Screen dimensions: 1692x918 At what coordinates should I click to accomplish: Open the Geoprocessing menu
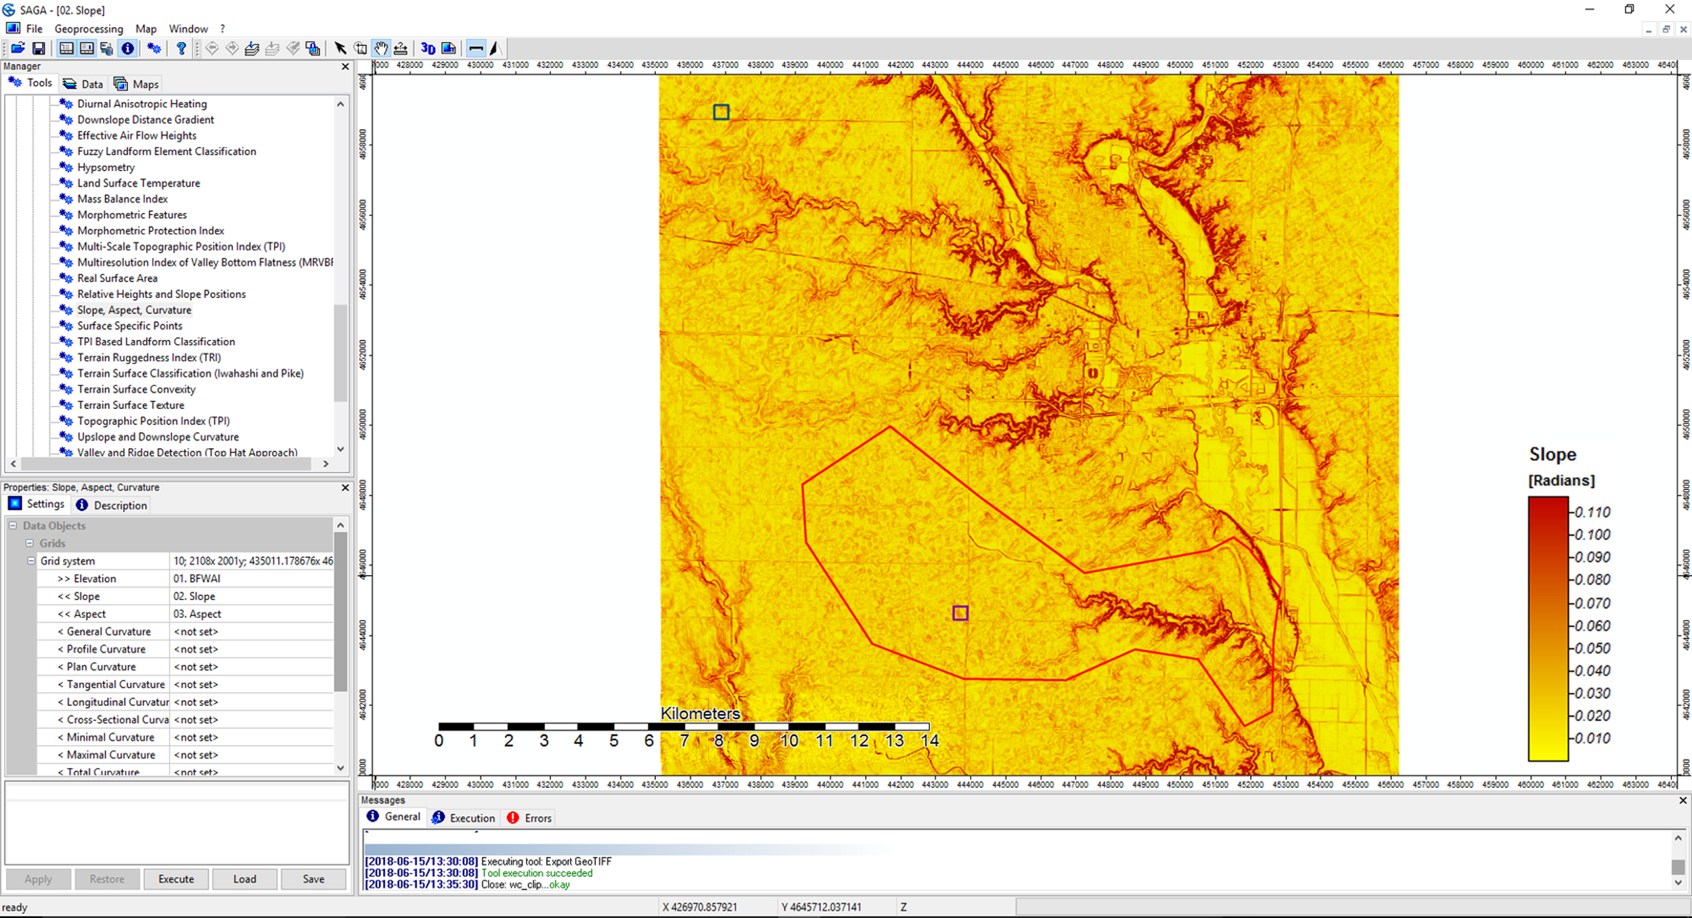click(89, 29)
